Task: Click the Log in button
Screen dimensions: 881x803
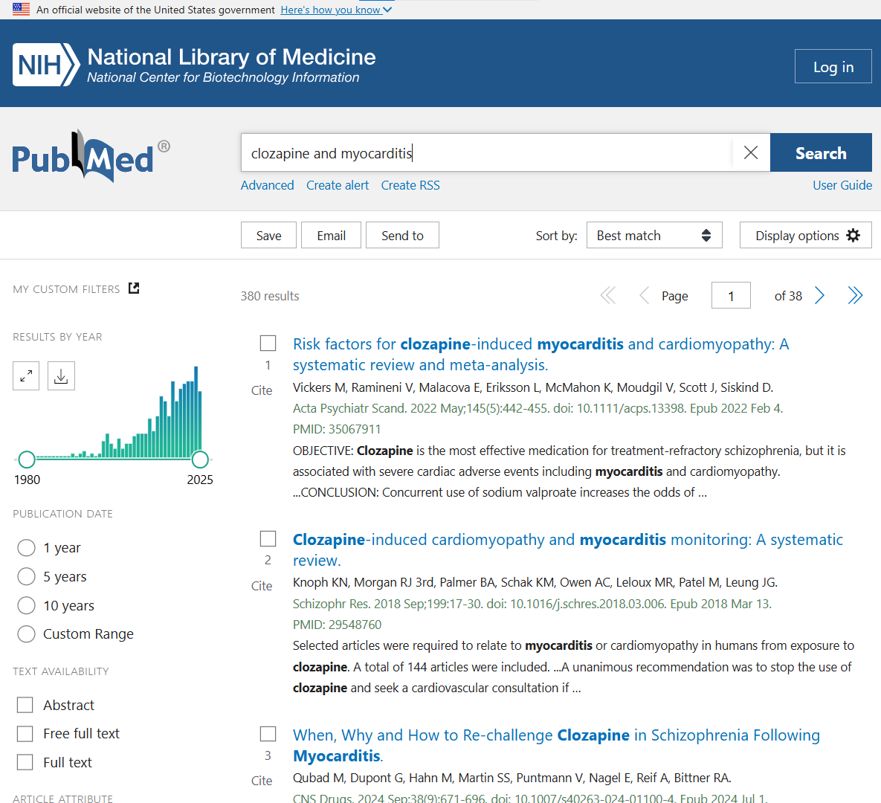Action: click(x=833, y=66)
